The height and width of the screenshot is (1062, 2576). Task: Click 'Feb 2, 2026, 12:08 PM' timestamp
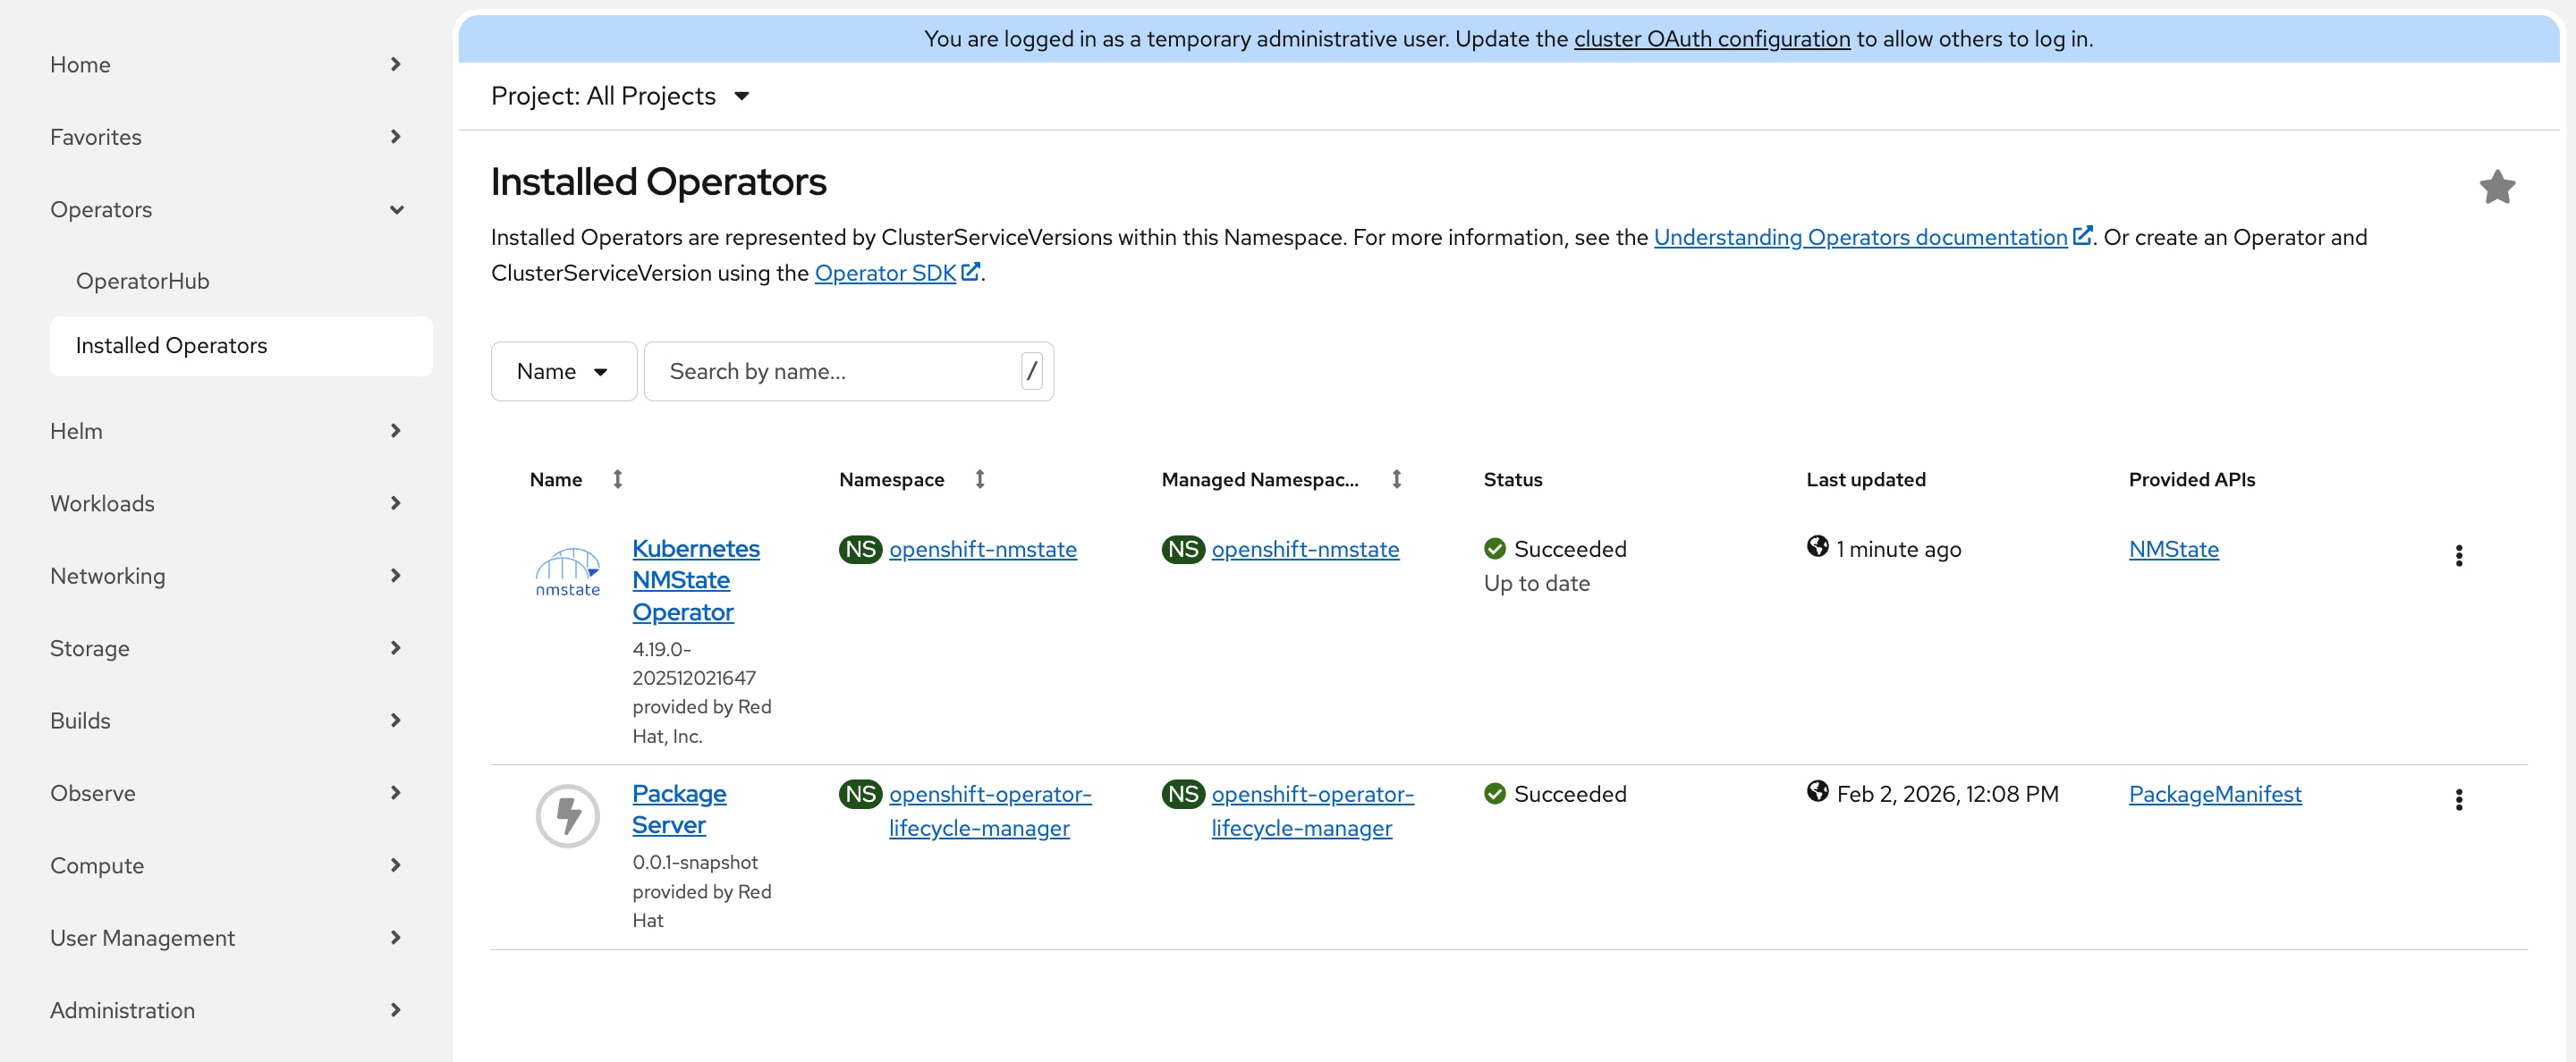coord(1947,794)
